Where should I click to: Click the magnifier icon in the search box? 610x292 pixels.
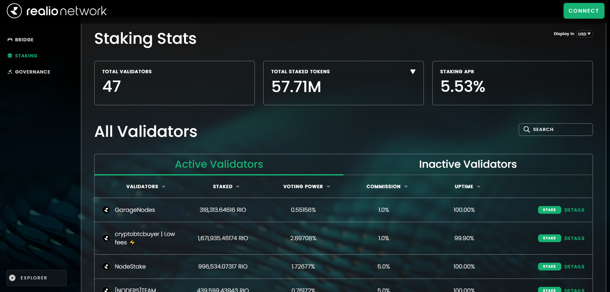[526, 129]
